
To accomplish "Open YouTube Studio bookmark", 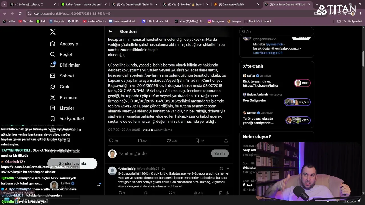I will pyautogui.click(x=94, y=21).
